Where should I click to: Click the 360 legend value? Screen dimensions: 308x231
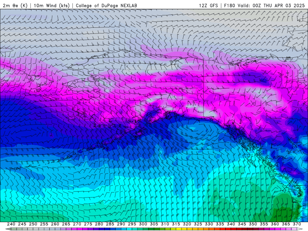coord(275,224)
